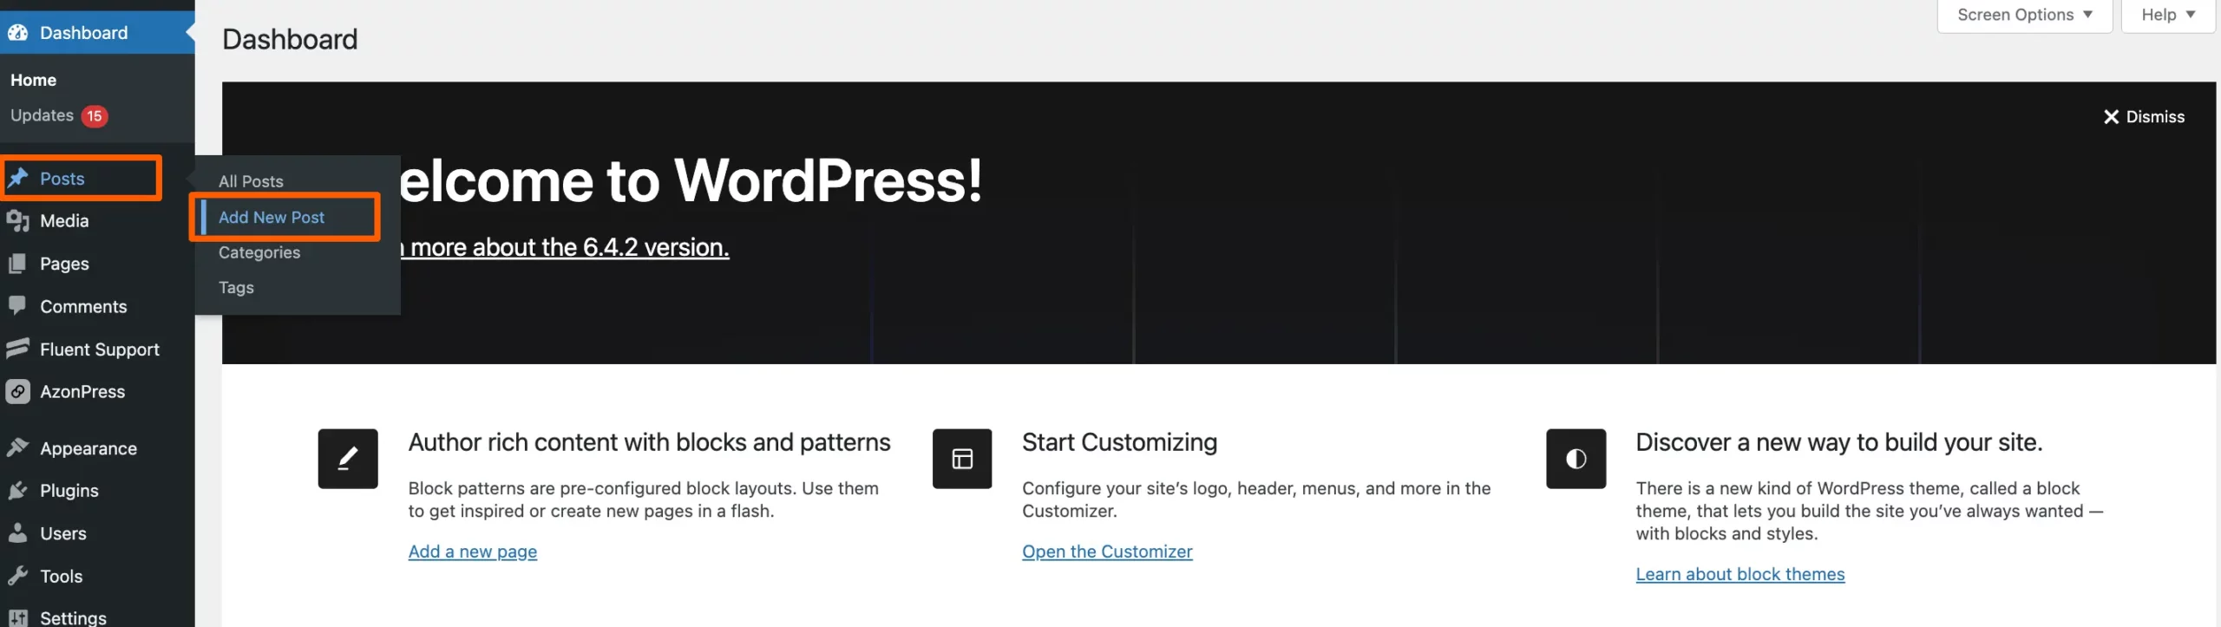
Task: Click the Plugins plug icon
Action: (19, 490)
